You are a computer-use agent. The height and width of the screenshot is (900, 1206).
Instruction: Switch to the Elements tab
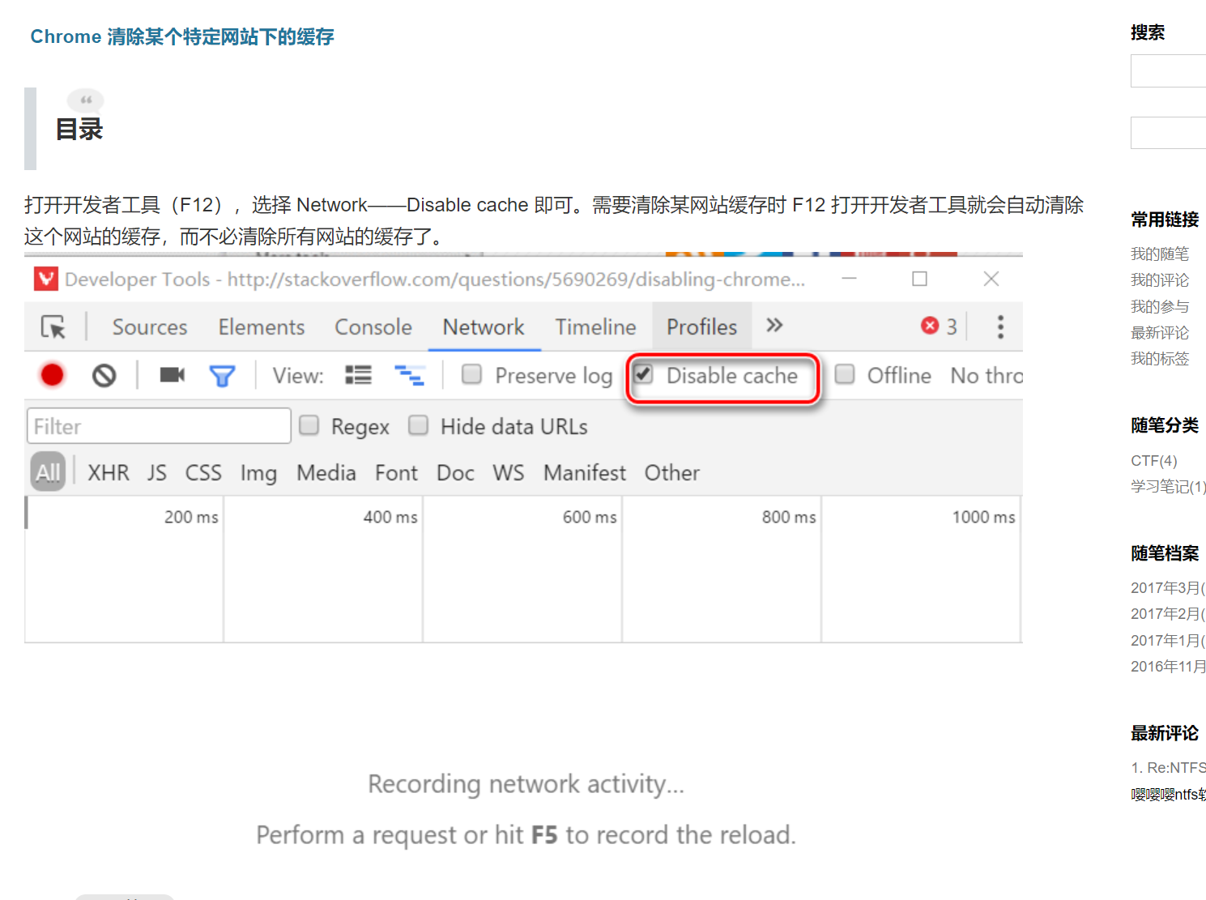click(x=261, y=327)
